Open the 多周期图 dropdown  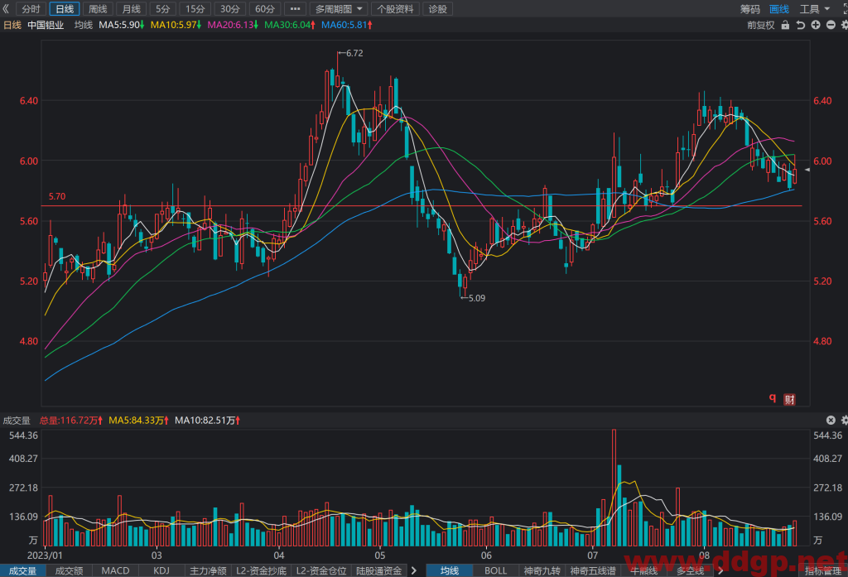click(339, 8)
